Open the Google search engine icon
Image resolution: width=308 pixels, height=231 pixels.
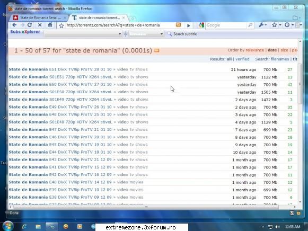pos(201,25)
